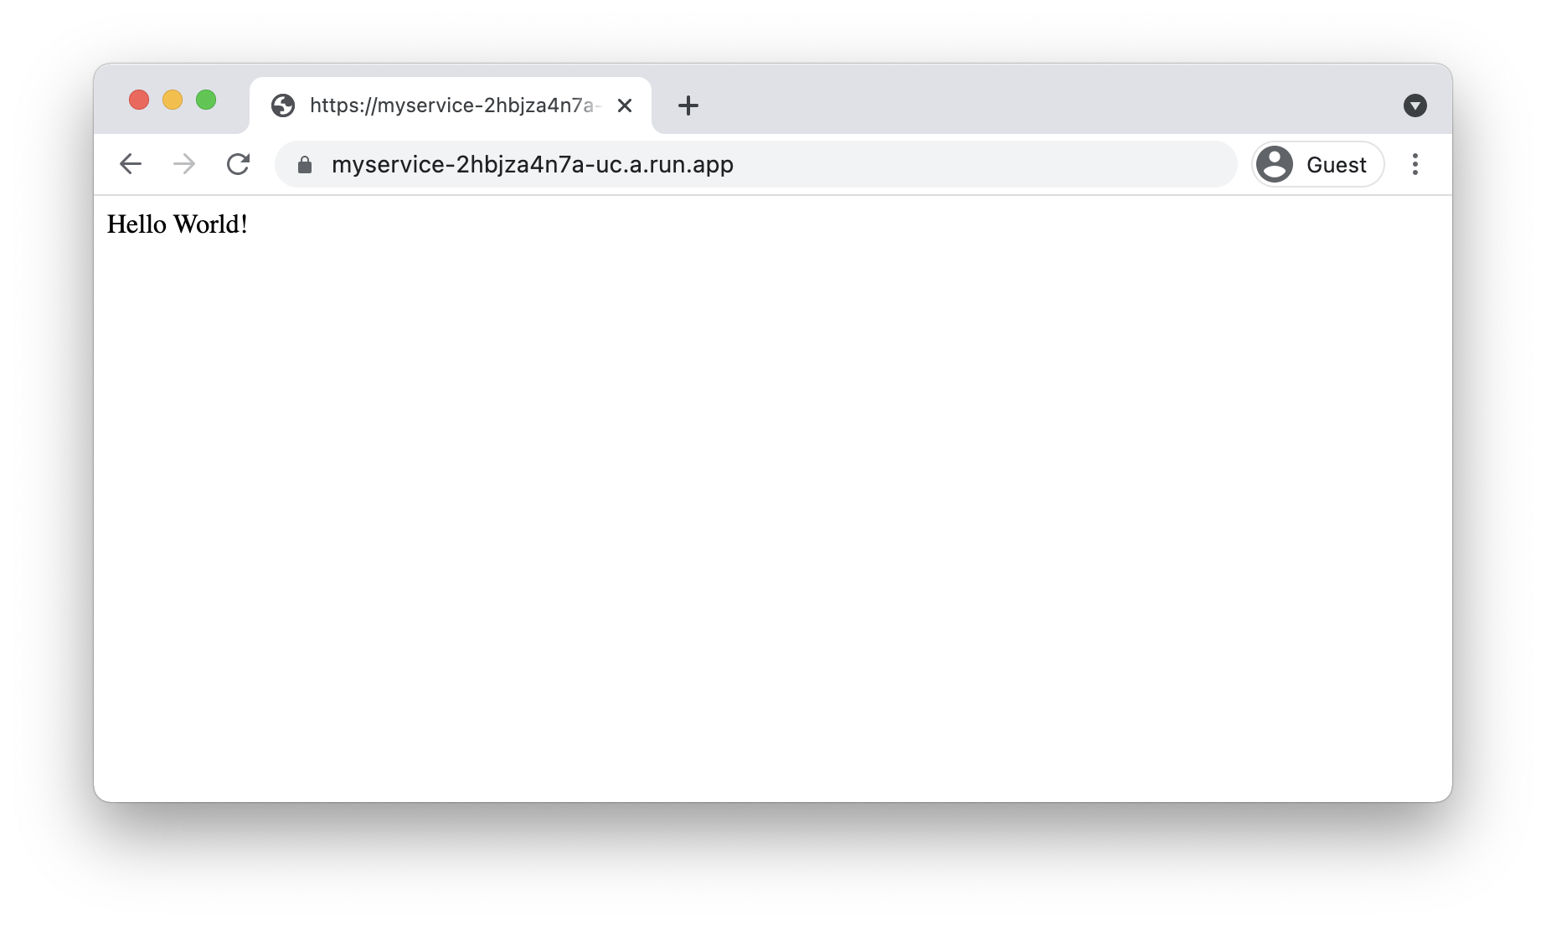Close window with red button
The width and height of the screenshot is (1546, 926).
pos(139,100)
